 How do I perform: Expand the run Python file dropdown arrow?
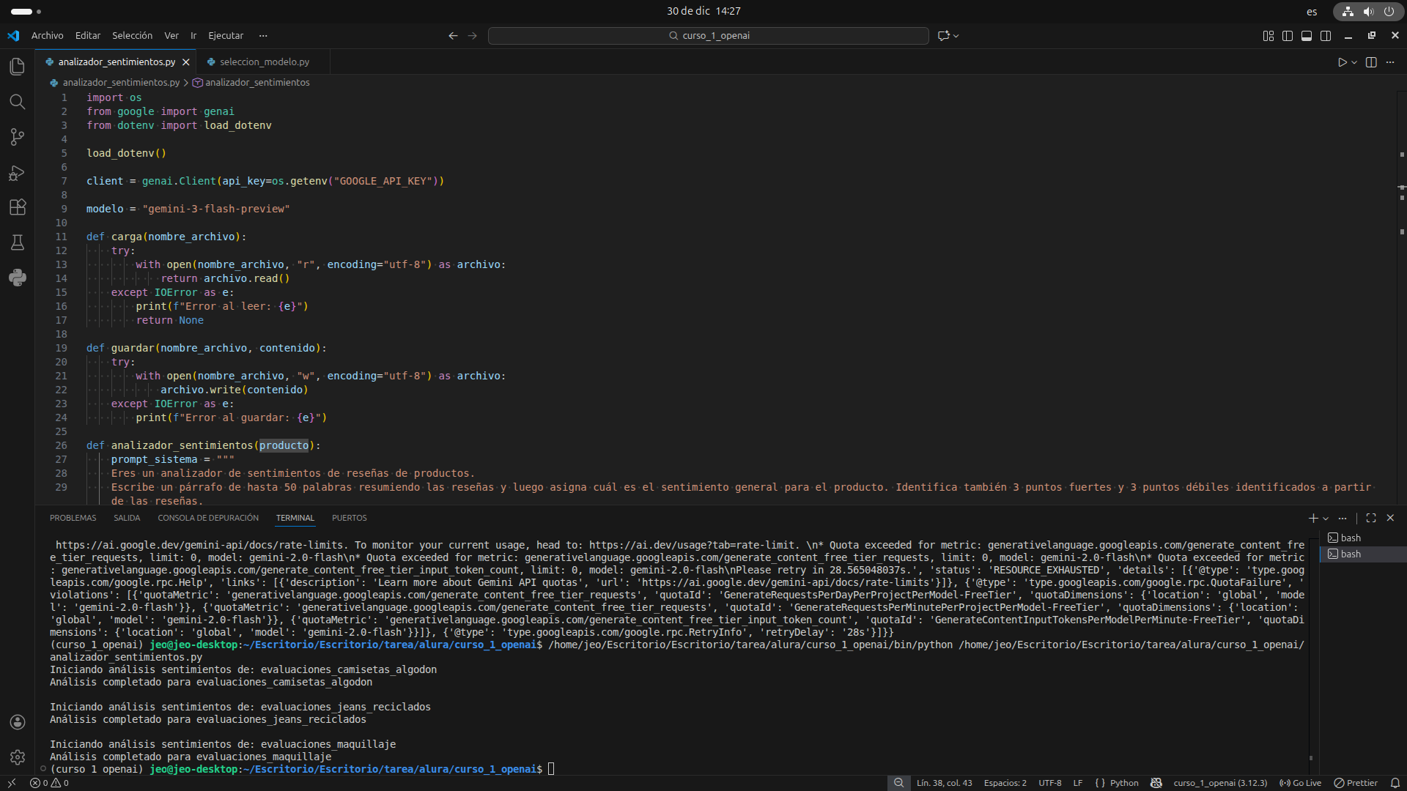click(1354, 63)
